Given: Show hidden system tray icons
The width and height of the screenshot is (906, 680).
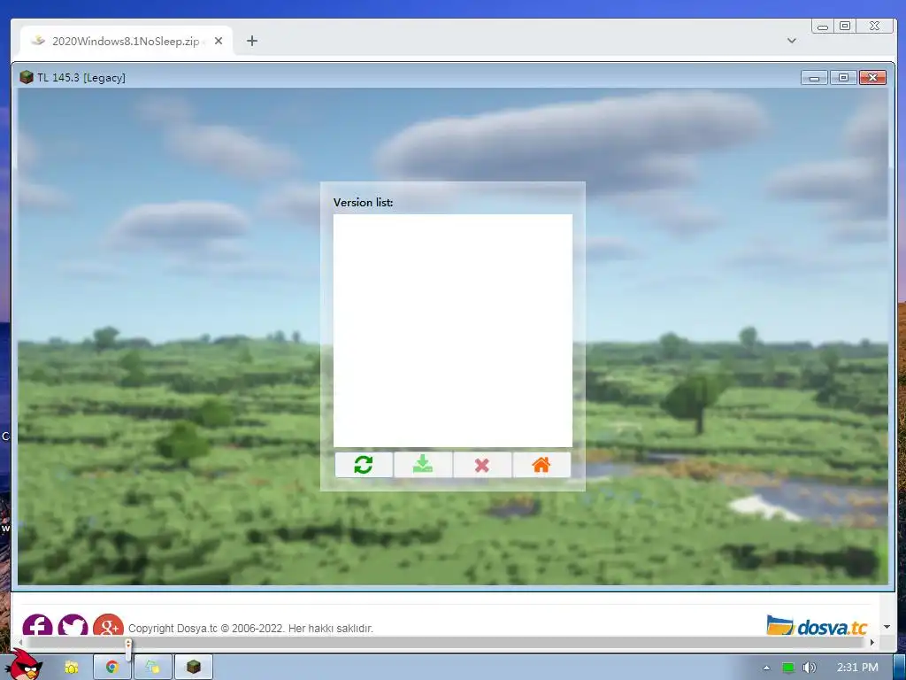Looking at the screenshot, I should 766,668.
